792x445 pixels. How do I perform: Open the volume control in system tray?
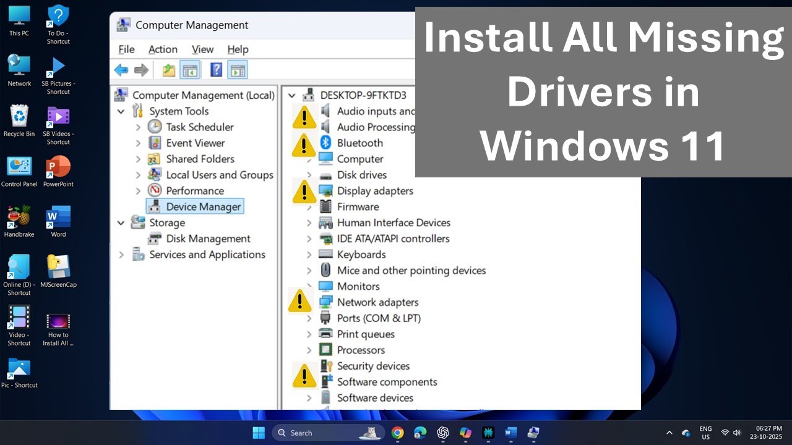tap(737, 433)
